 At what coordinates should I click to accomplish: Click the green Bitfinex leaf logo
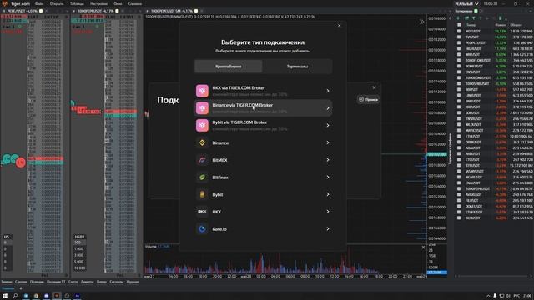point(202,177)
